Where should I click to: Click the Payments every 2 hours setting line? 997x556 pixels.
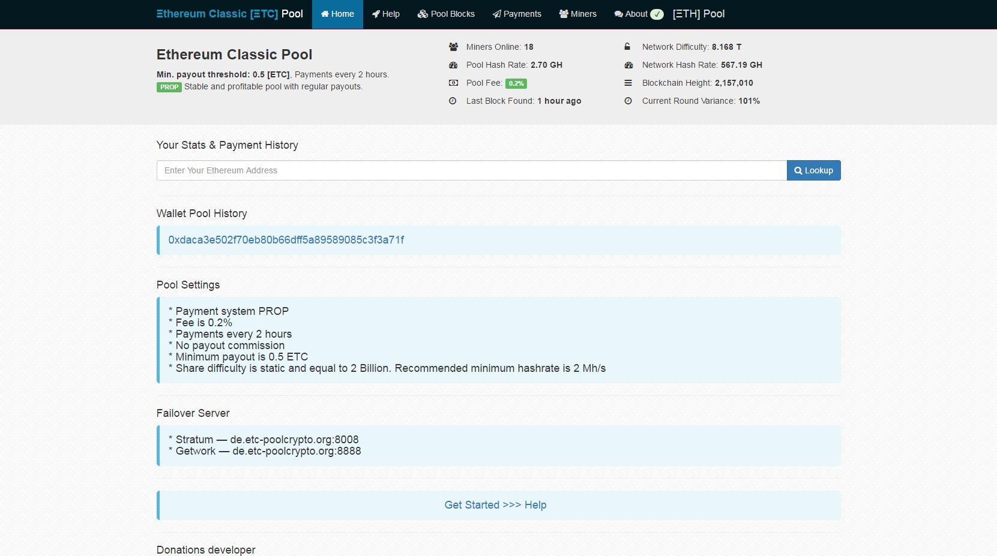(230, 334)
